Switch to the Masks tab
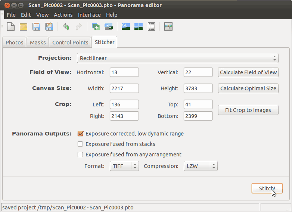Viewport: 292px width, 212px height. point(38,43)
